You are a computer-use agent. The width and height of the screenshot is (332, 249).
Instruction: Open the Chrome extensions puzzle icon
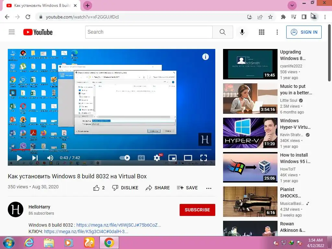point(283,17)
